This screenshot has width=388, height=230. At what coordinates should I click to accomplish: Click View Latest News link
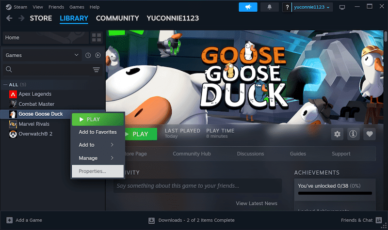256,203
